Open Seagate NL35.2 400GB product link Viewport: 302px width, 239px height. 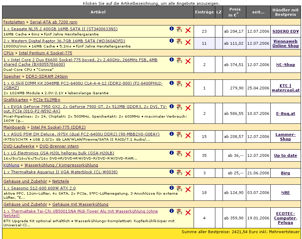coord(61,29)
